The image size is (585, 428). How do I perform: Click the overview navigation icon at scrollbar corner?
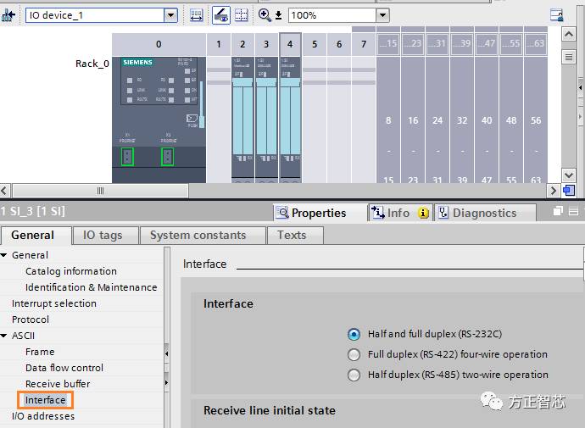pos(568,191)
